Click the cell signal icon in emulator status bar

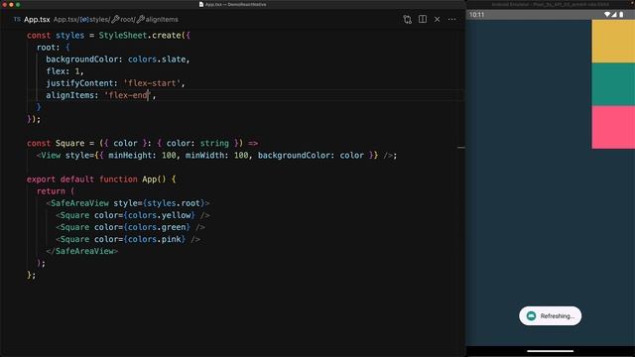614,15
